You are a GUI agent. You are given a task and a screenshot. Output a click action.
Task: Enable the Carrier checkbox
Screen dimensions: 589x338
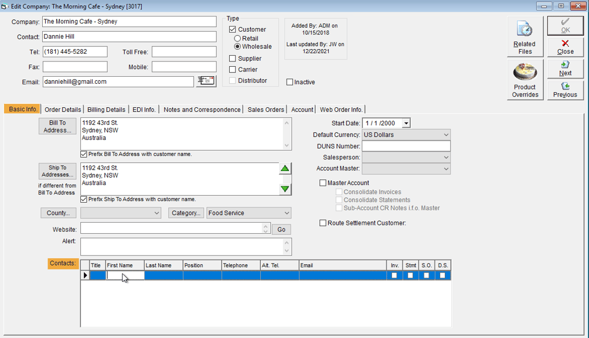233,70
